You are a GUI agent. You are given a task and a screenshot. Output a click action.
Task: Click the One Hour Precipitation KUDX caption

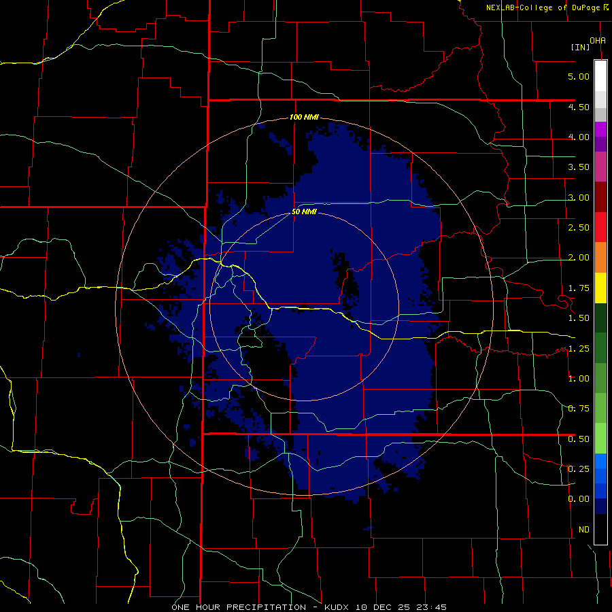[309, 607]
